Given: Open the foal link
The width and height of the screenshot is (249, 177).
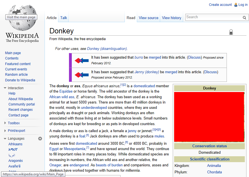Looking at the screenshot, I should click(82, 136).
